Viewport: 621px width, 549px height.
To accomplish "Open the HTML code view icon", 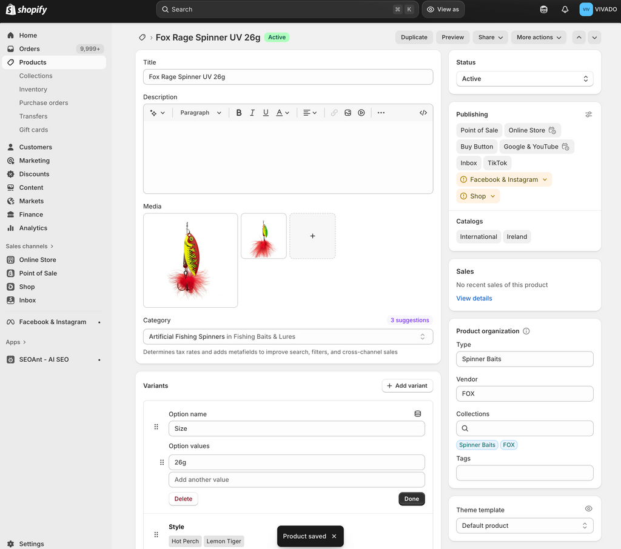I will coord(423,113).
